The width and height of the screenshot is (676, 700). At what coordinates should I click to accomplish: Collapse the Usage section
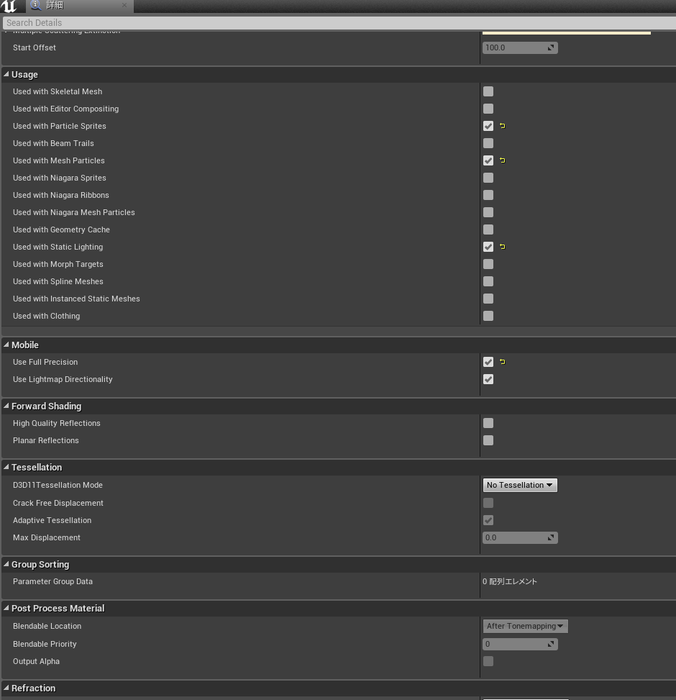(x=6, y=74)
